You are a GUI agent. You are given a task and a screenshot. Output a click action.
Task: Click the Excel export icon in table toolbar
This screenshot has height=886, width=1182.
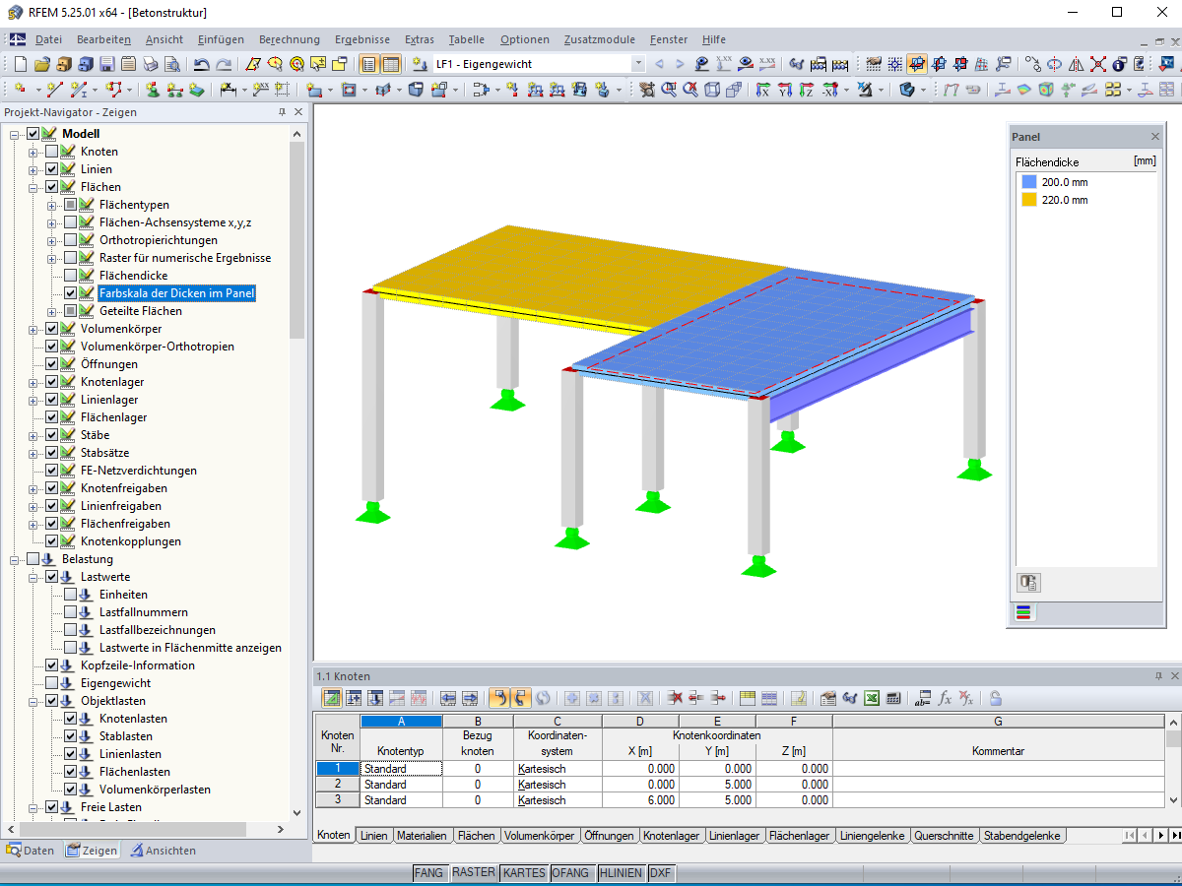pos(872,698)
